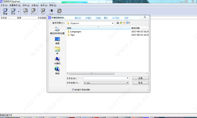Click the Zipghost app icon in main title bar
197x118 pixels.
click(x=1, y=1)
